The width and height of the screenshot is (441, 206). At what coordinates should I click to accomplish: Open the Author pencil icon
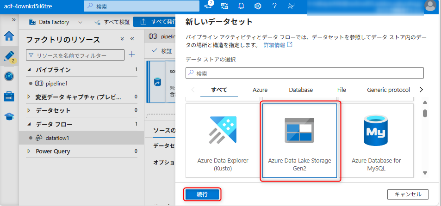coord(9,56)
